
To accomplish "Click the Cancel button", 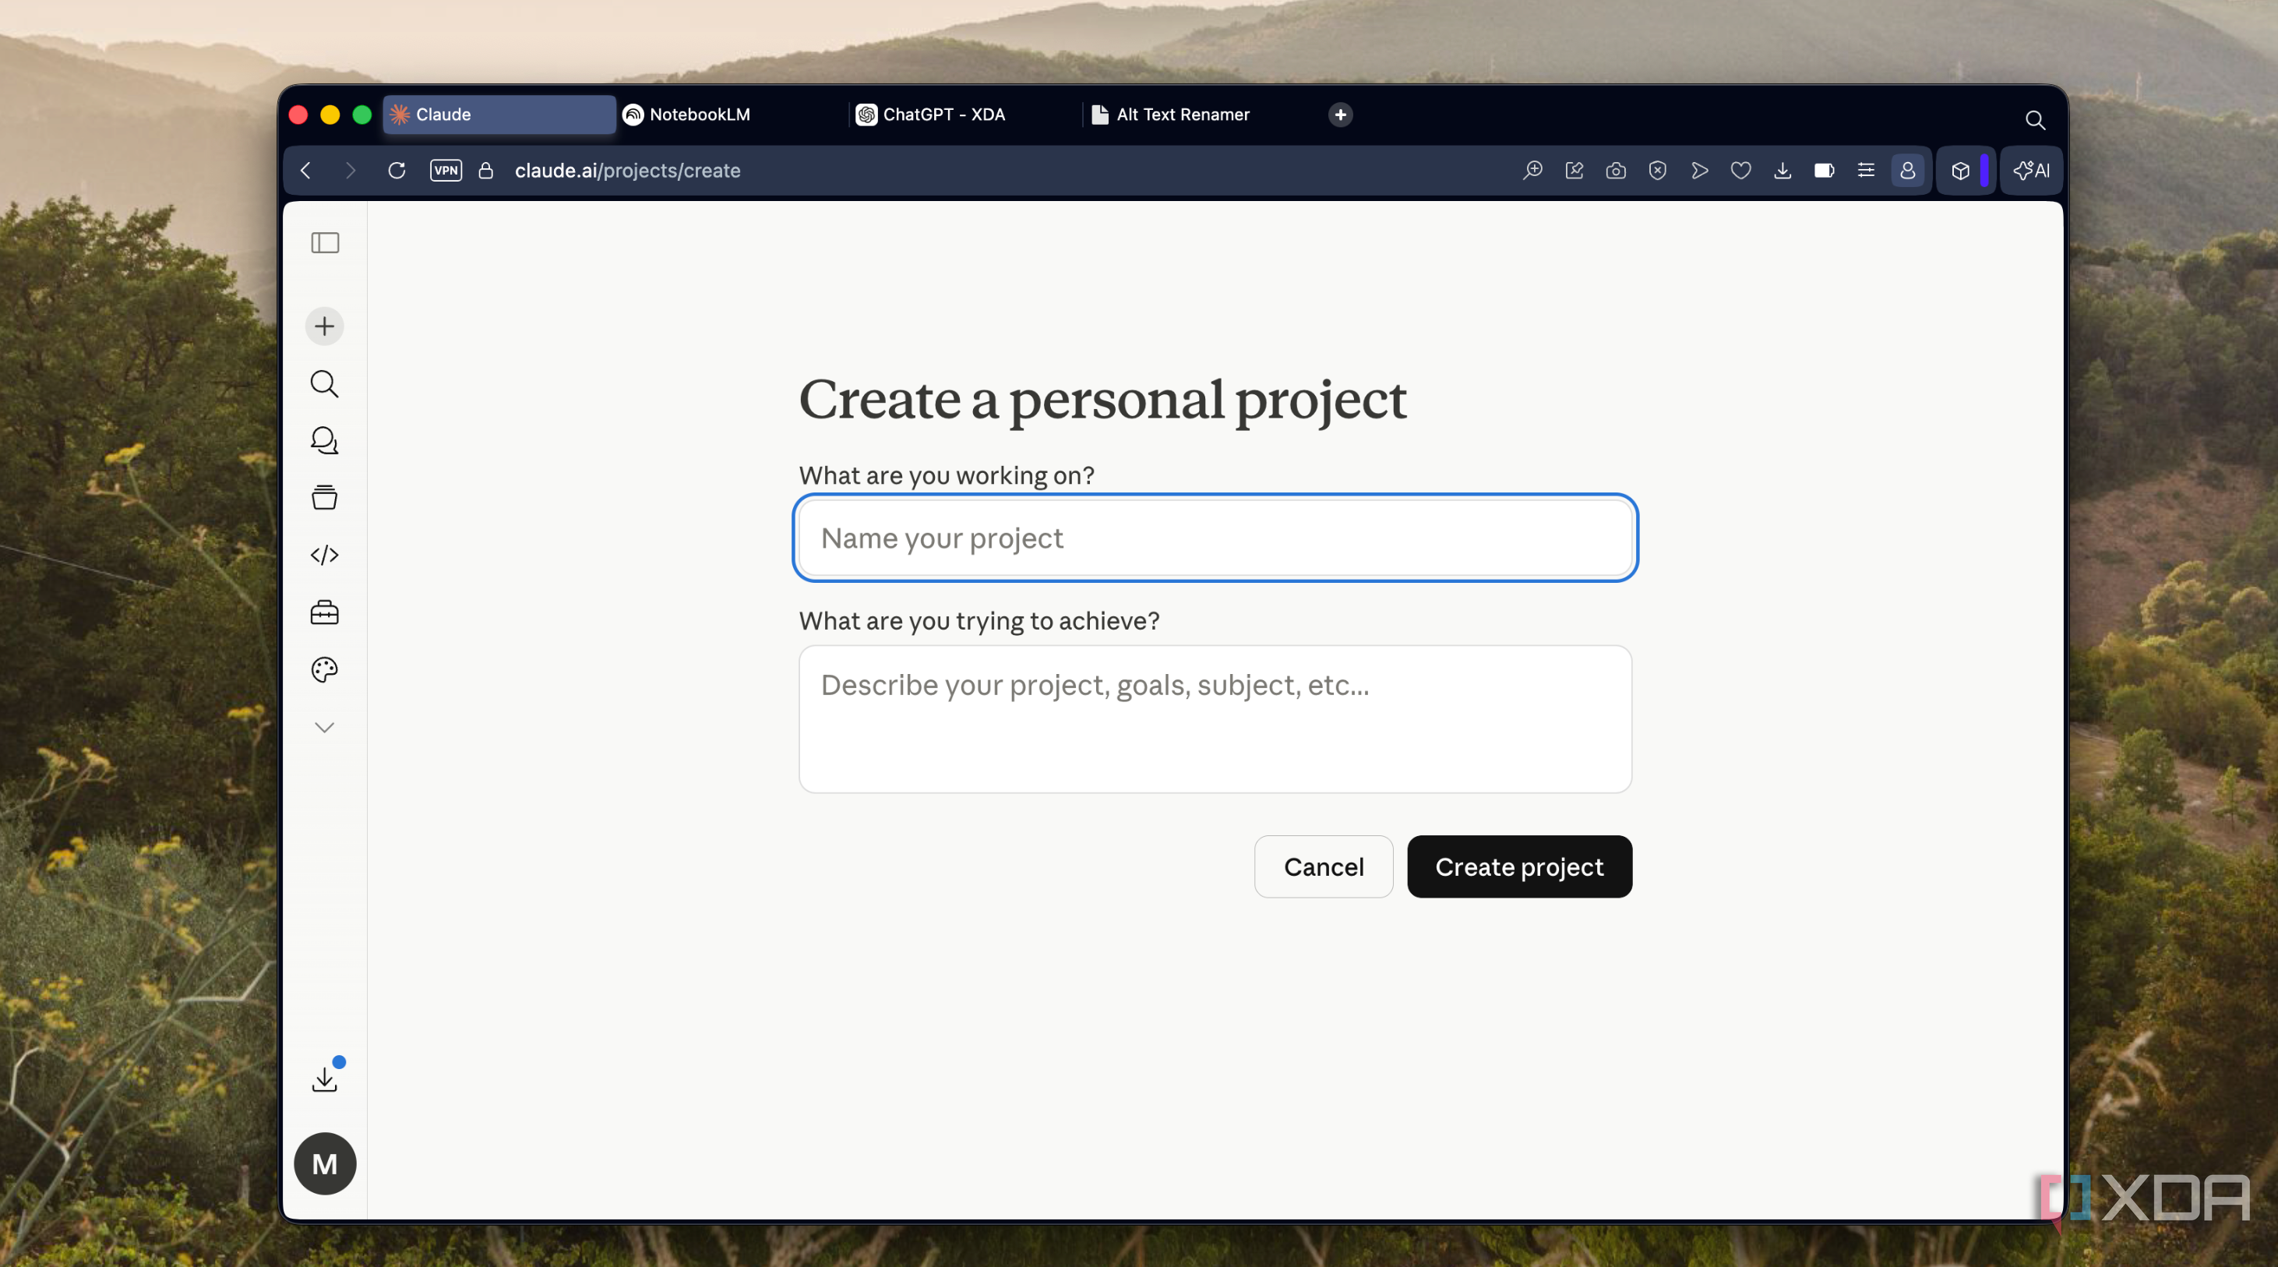I will [1323, 867].
